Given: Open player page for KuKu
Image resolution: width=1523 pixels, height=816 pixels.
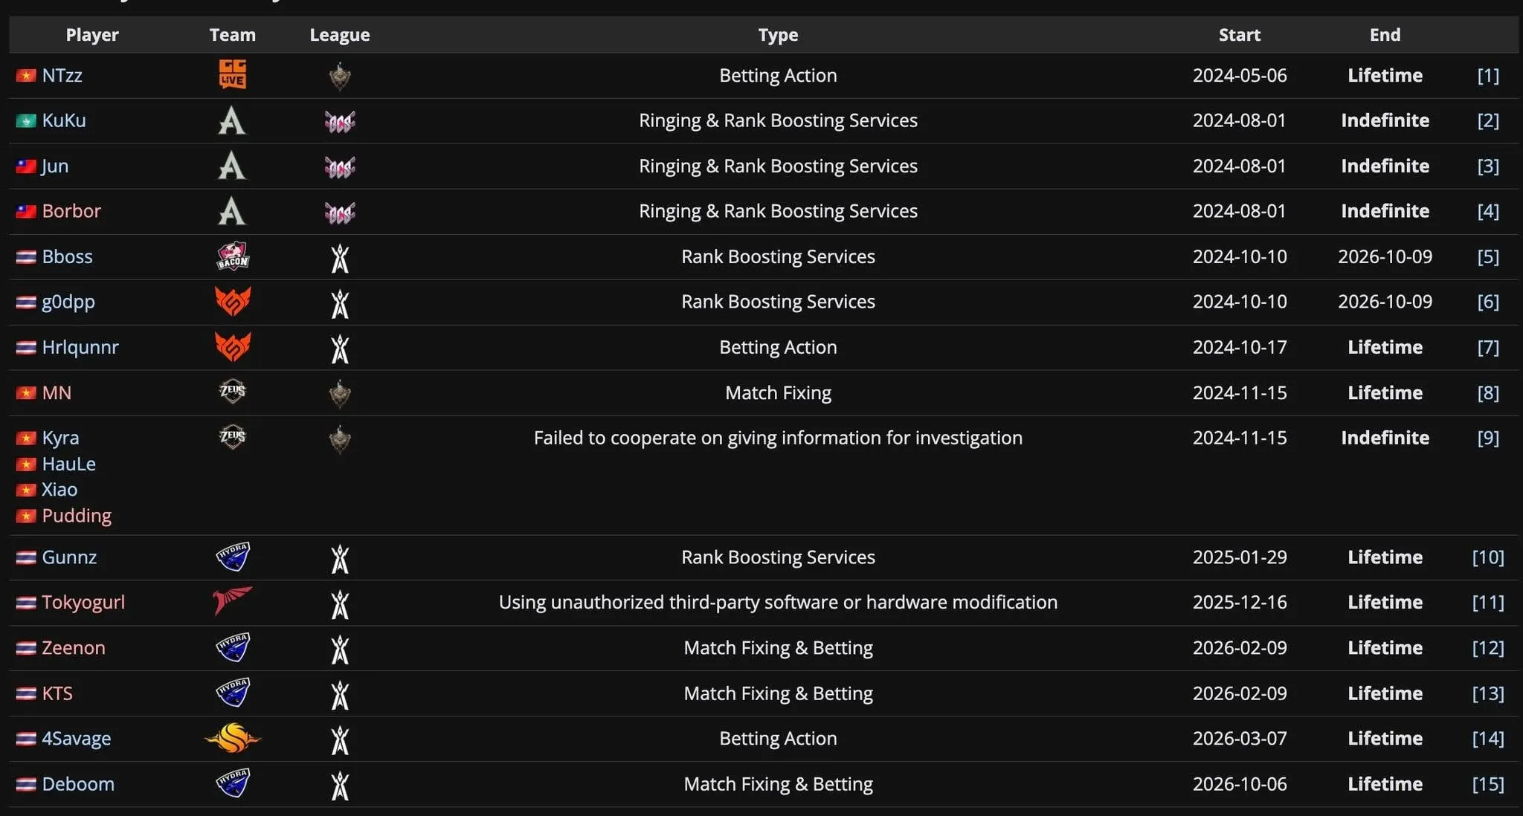Looking at the screenshot, I should pos(64,120).
